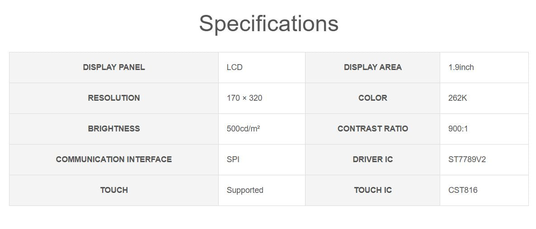Click the Specifications heading
Viewport: 536px width, 229px height.
[268, 23]
